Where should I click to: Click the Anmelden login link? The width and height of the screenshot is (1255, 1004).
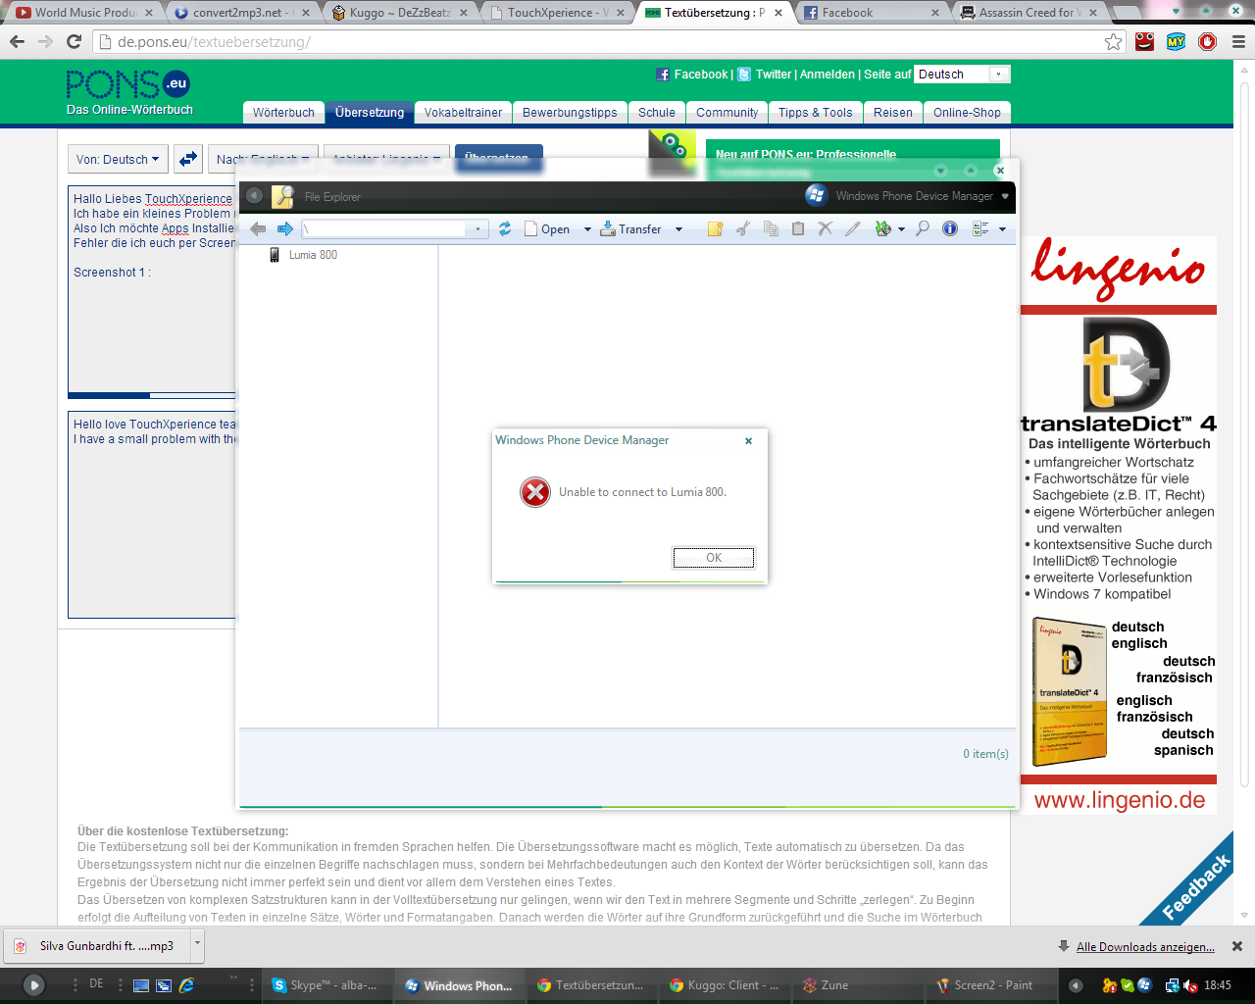(828, 75)
